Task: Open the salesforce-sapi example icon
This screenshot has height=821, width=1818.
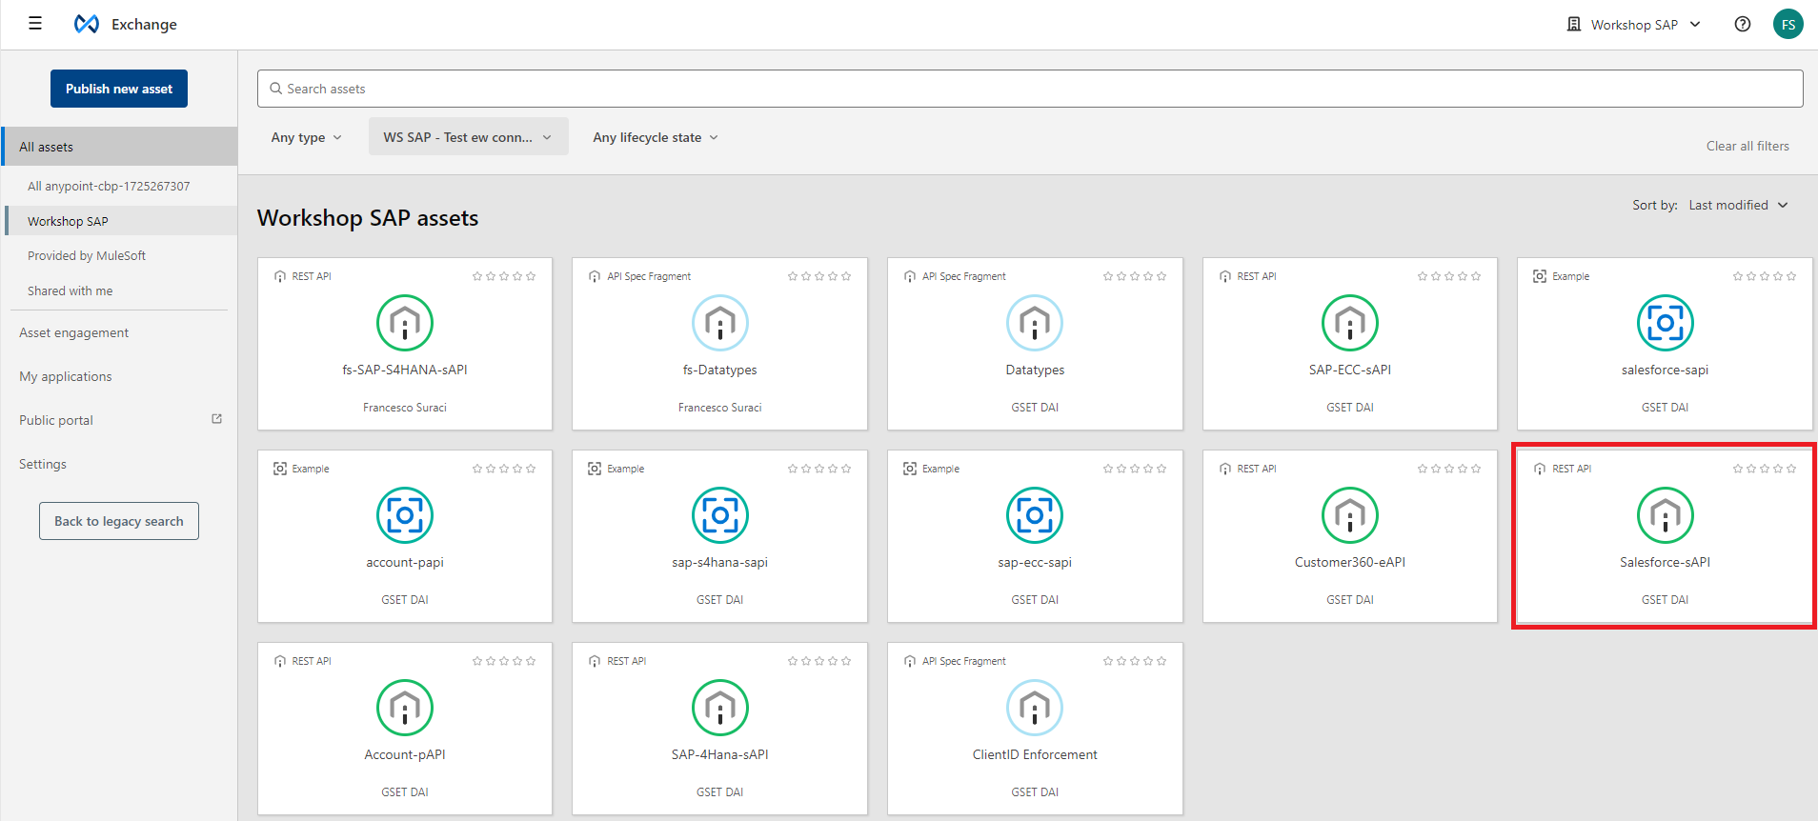Action: pyautogui.click(x=1665, y=323)
